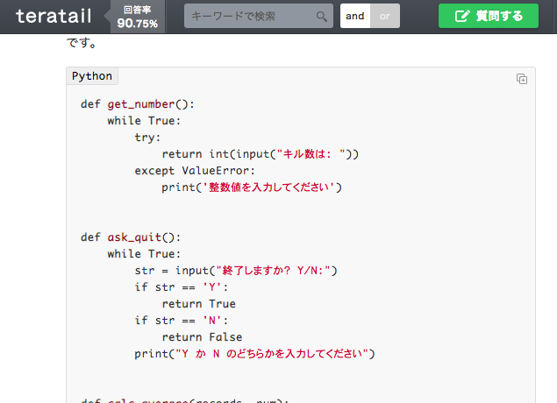Image resolution: width=557 pixels, height=403 pixels.
Task: Click the copy code icon in Python block
Action: click(522, 79)
